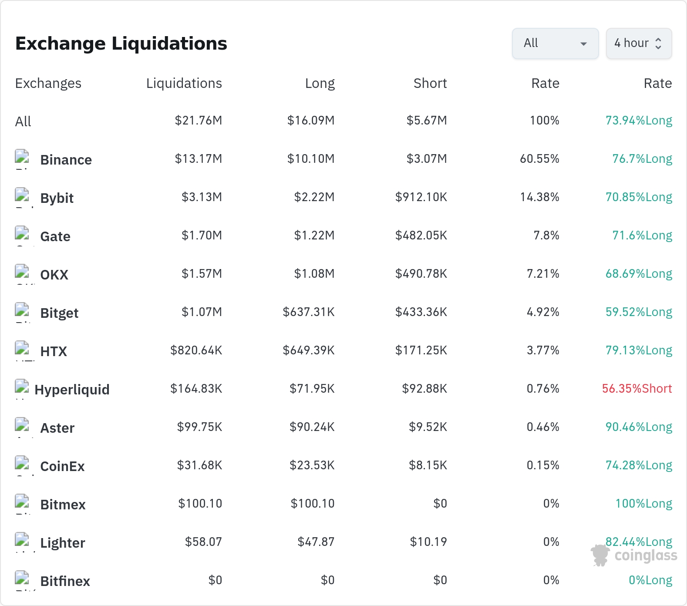This screenshot has width=687, height=606.
Task: Open the 4 hour timeframe selector
Action: pyautogui.click(x=639, y=43)
